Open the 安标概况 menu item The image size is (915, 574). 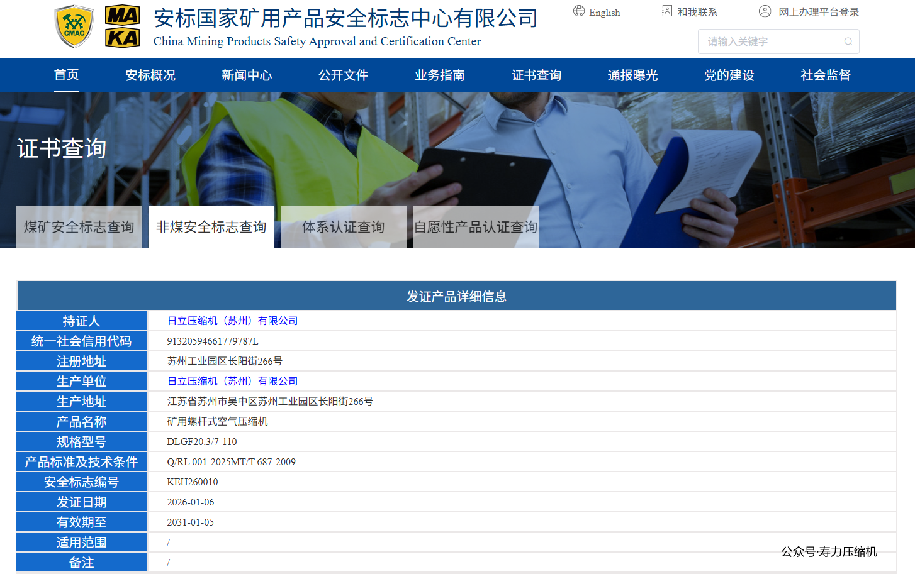tap(150, 75)
